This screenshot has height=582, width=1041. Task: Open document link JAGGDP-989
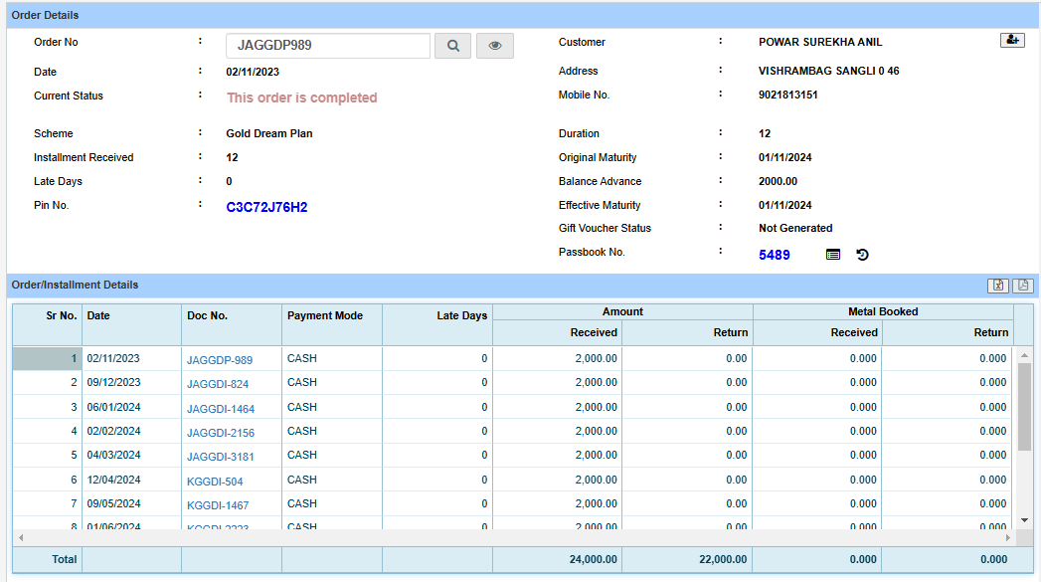(x=220, y=360)
